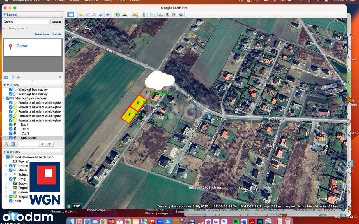Image resolution: width=359 pixels, height=224 pixels.
Task: Toggle the Drogi layer checkbox
Action: [11, 179]
